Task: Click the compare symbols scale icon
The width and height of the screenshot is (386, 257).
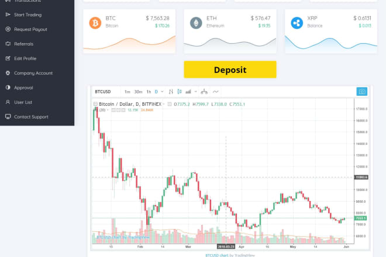Action: point(204,92)
